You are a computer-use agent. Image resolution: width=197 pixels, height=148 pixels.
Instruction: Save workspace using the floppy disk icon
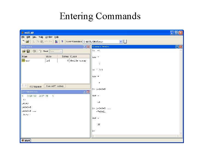28,51
